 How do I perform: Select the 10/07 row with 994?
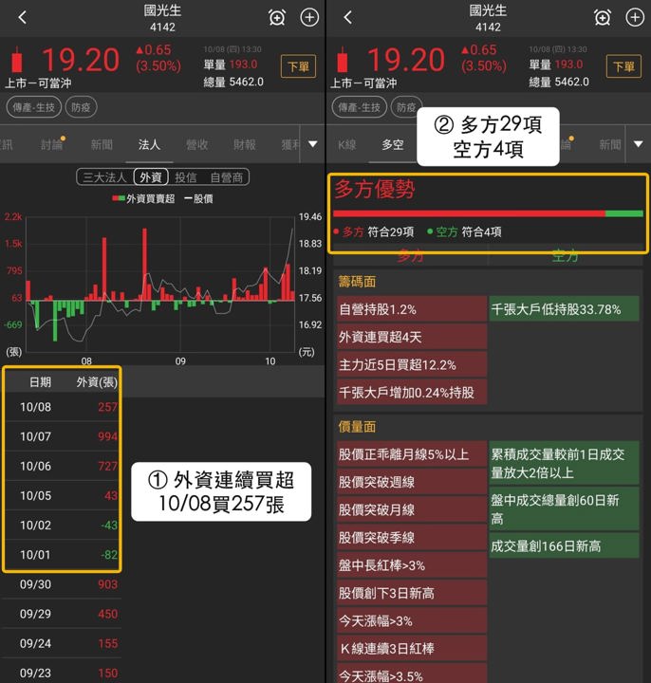click(x=63, y=436)
